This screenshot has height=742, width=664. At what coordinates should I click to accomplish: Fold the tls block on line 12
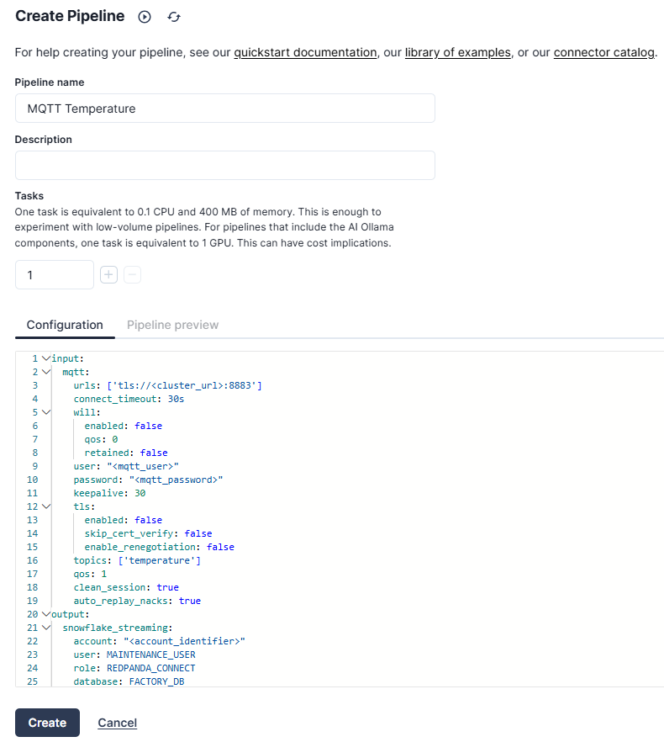tap(46, 506)
